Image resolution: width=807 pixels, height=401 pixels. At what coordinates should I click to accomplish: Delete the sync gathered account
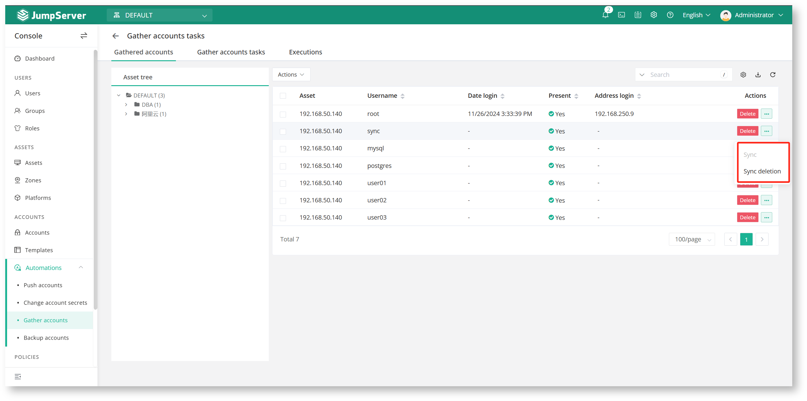pyautogui.click(x=747, y=131)
